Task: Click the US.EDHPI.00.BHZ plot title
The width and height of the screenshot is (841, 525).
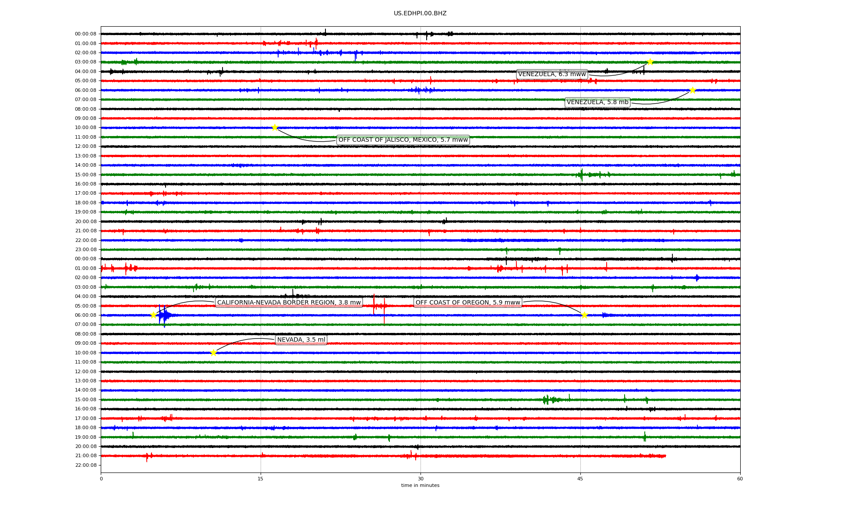Action: pyautogui.click(x=420, y=14)
